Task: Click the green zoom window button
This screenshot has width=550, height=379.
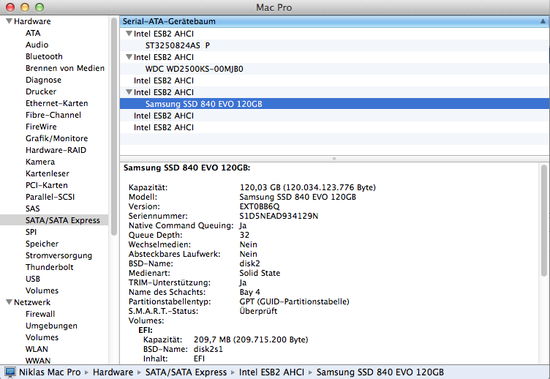Action: [39, 7]
